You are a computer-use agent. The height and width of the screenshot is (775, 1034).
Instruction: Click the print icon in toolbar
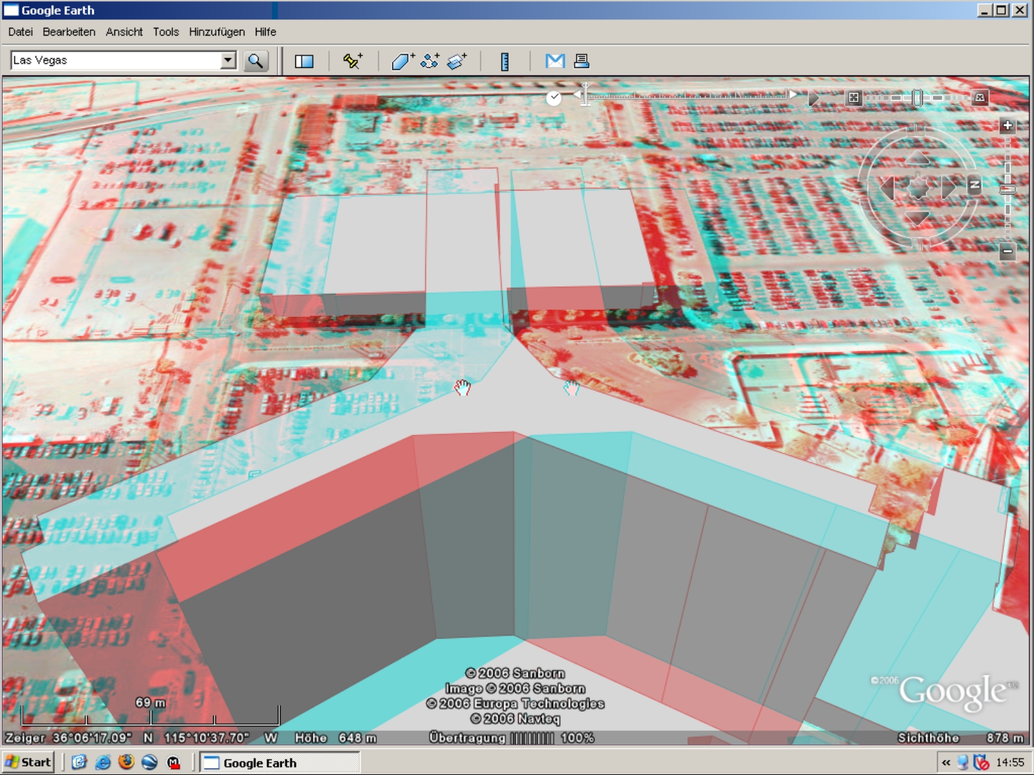point(582,61)
